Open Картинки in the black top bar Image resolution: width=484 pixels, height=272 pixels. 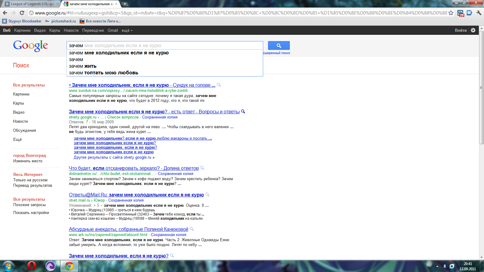(x=22, y=30)
